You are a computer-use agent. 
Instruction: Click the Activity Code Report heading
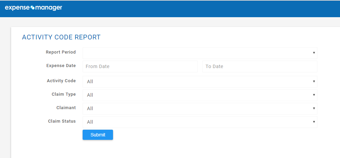click(x=61, y=37)
